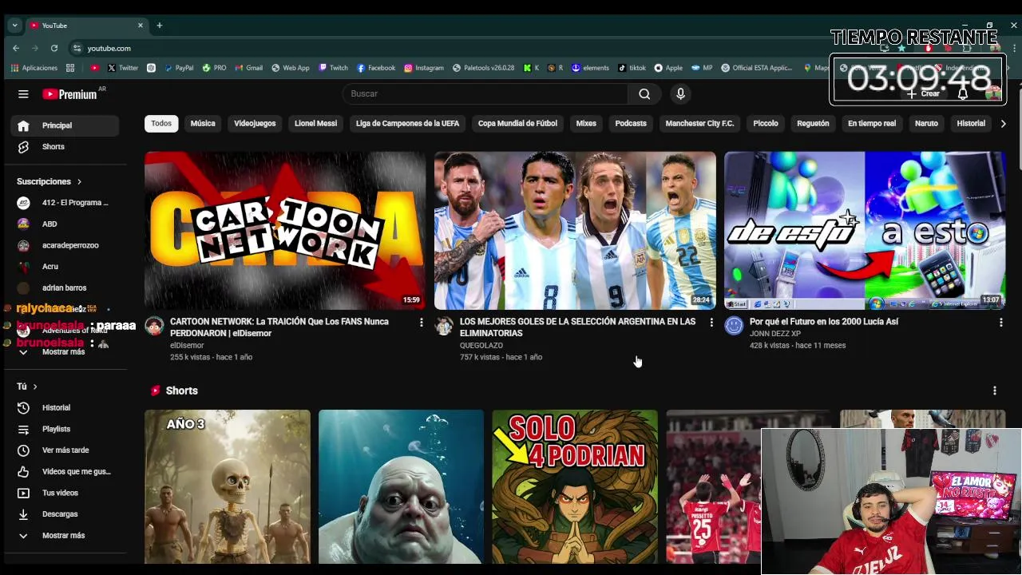The image size is (1022, 575).
Task: Go back in Chrome
Action: 16,48
